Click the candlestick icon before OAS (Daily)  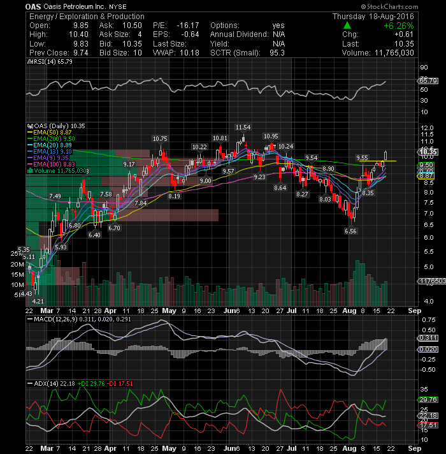[30, 126]
